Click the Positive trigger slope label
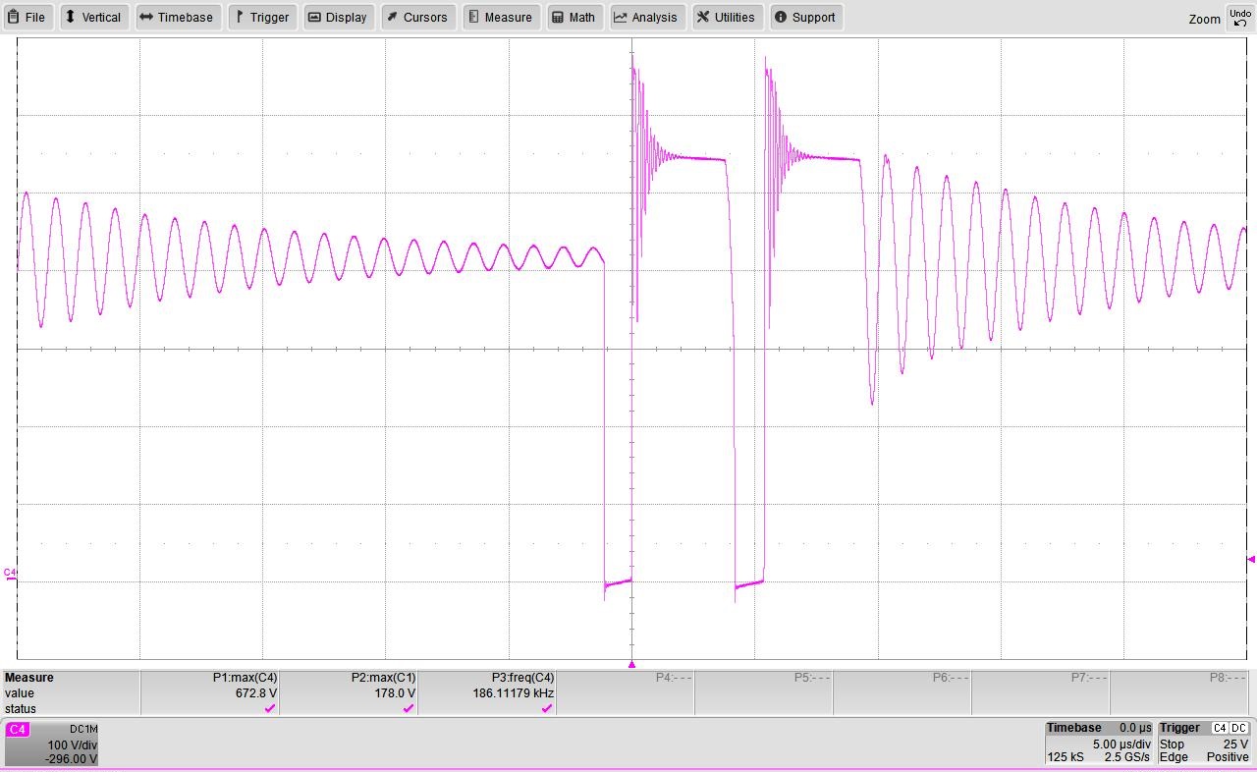Viewport: 1257px width, 772px height. click(1228, 757)
